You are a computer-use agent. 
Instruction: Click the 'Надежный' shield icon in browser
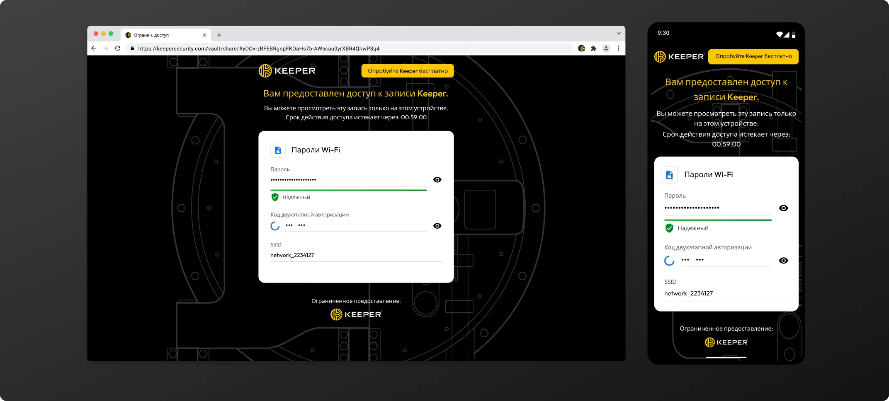click(275, 197)
